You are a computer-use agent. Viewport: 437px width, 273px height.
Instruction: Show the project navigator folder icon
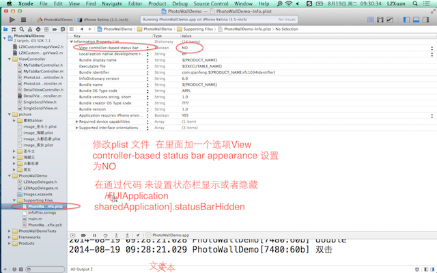coord(5,29)
